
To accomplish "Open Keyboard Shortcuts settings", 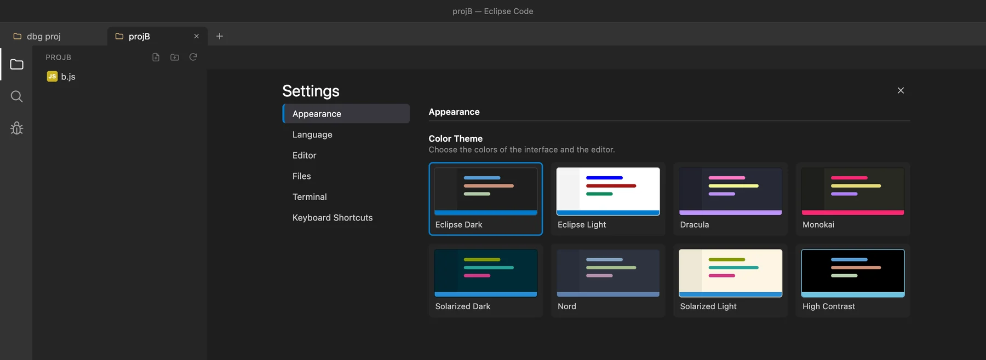I will [346, 218].
